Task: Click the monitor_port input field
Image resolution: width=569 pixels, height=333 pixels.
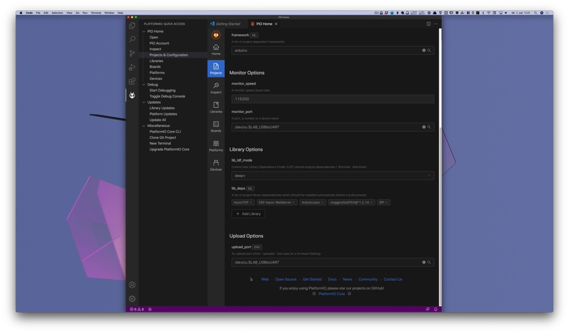Action: 332,127
